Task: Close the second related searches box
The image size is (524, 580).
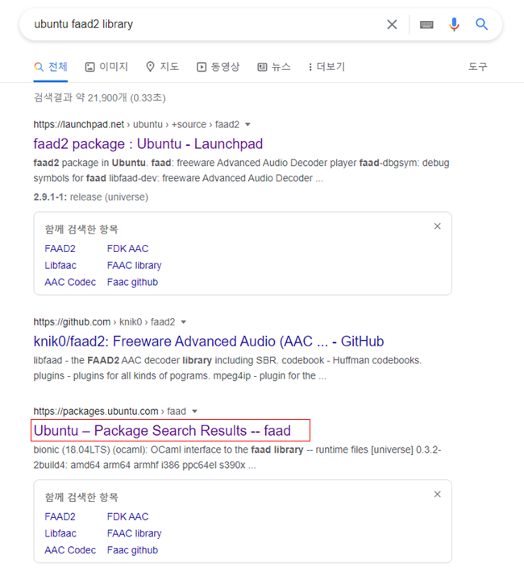Action: click(x=438, y=495)
